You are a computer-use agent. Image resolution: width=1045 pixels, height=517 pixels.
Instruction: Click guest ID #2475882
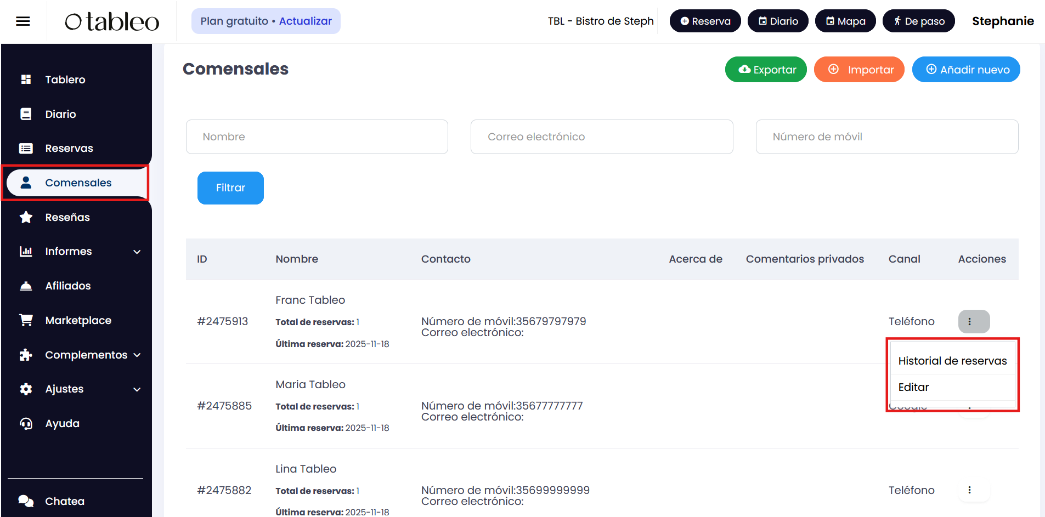point(224,491)
